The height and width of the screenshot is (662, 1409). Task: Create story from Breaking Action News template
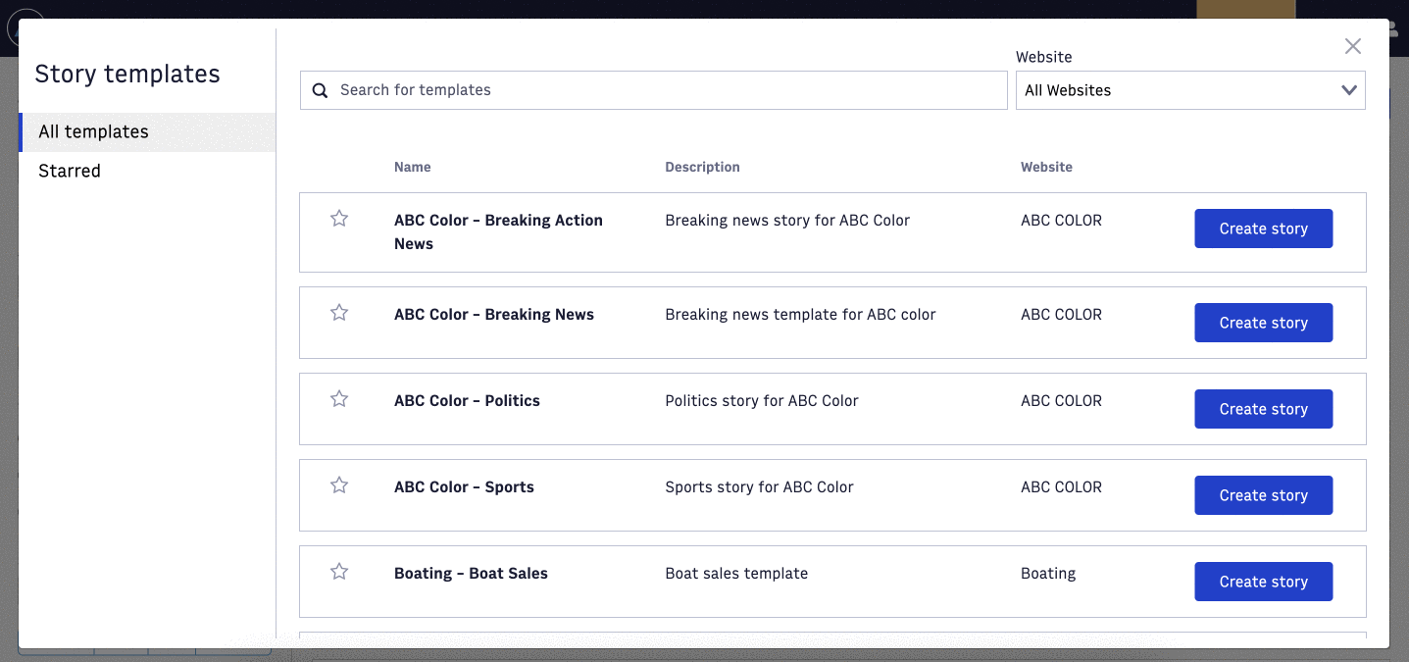point(1263,229)
